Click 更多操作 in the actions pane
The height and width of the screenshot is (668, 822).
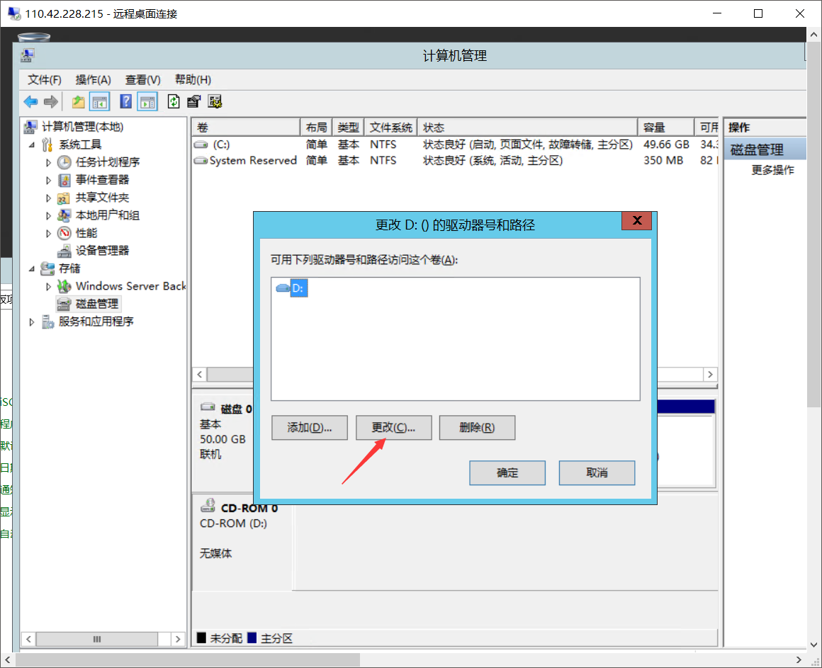pyautogui.click(x=772, y=170)
